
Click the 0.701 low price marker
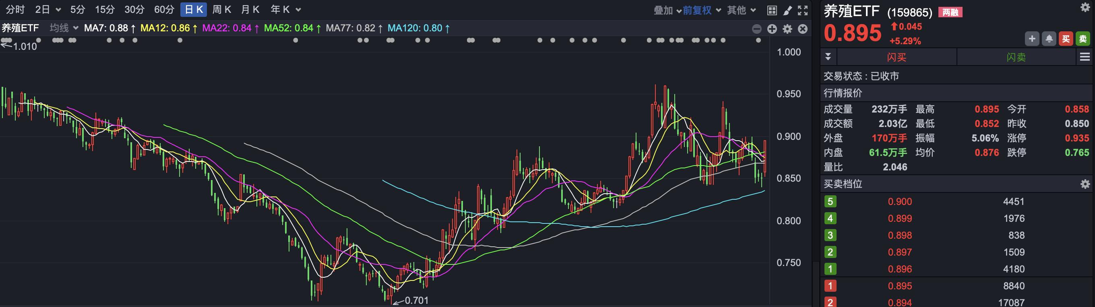coord(416,301)
